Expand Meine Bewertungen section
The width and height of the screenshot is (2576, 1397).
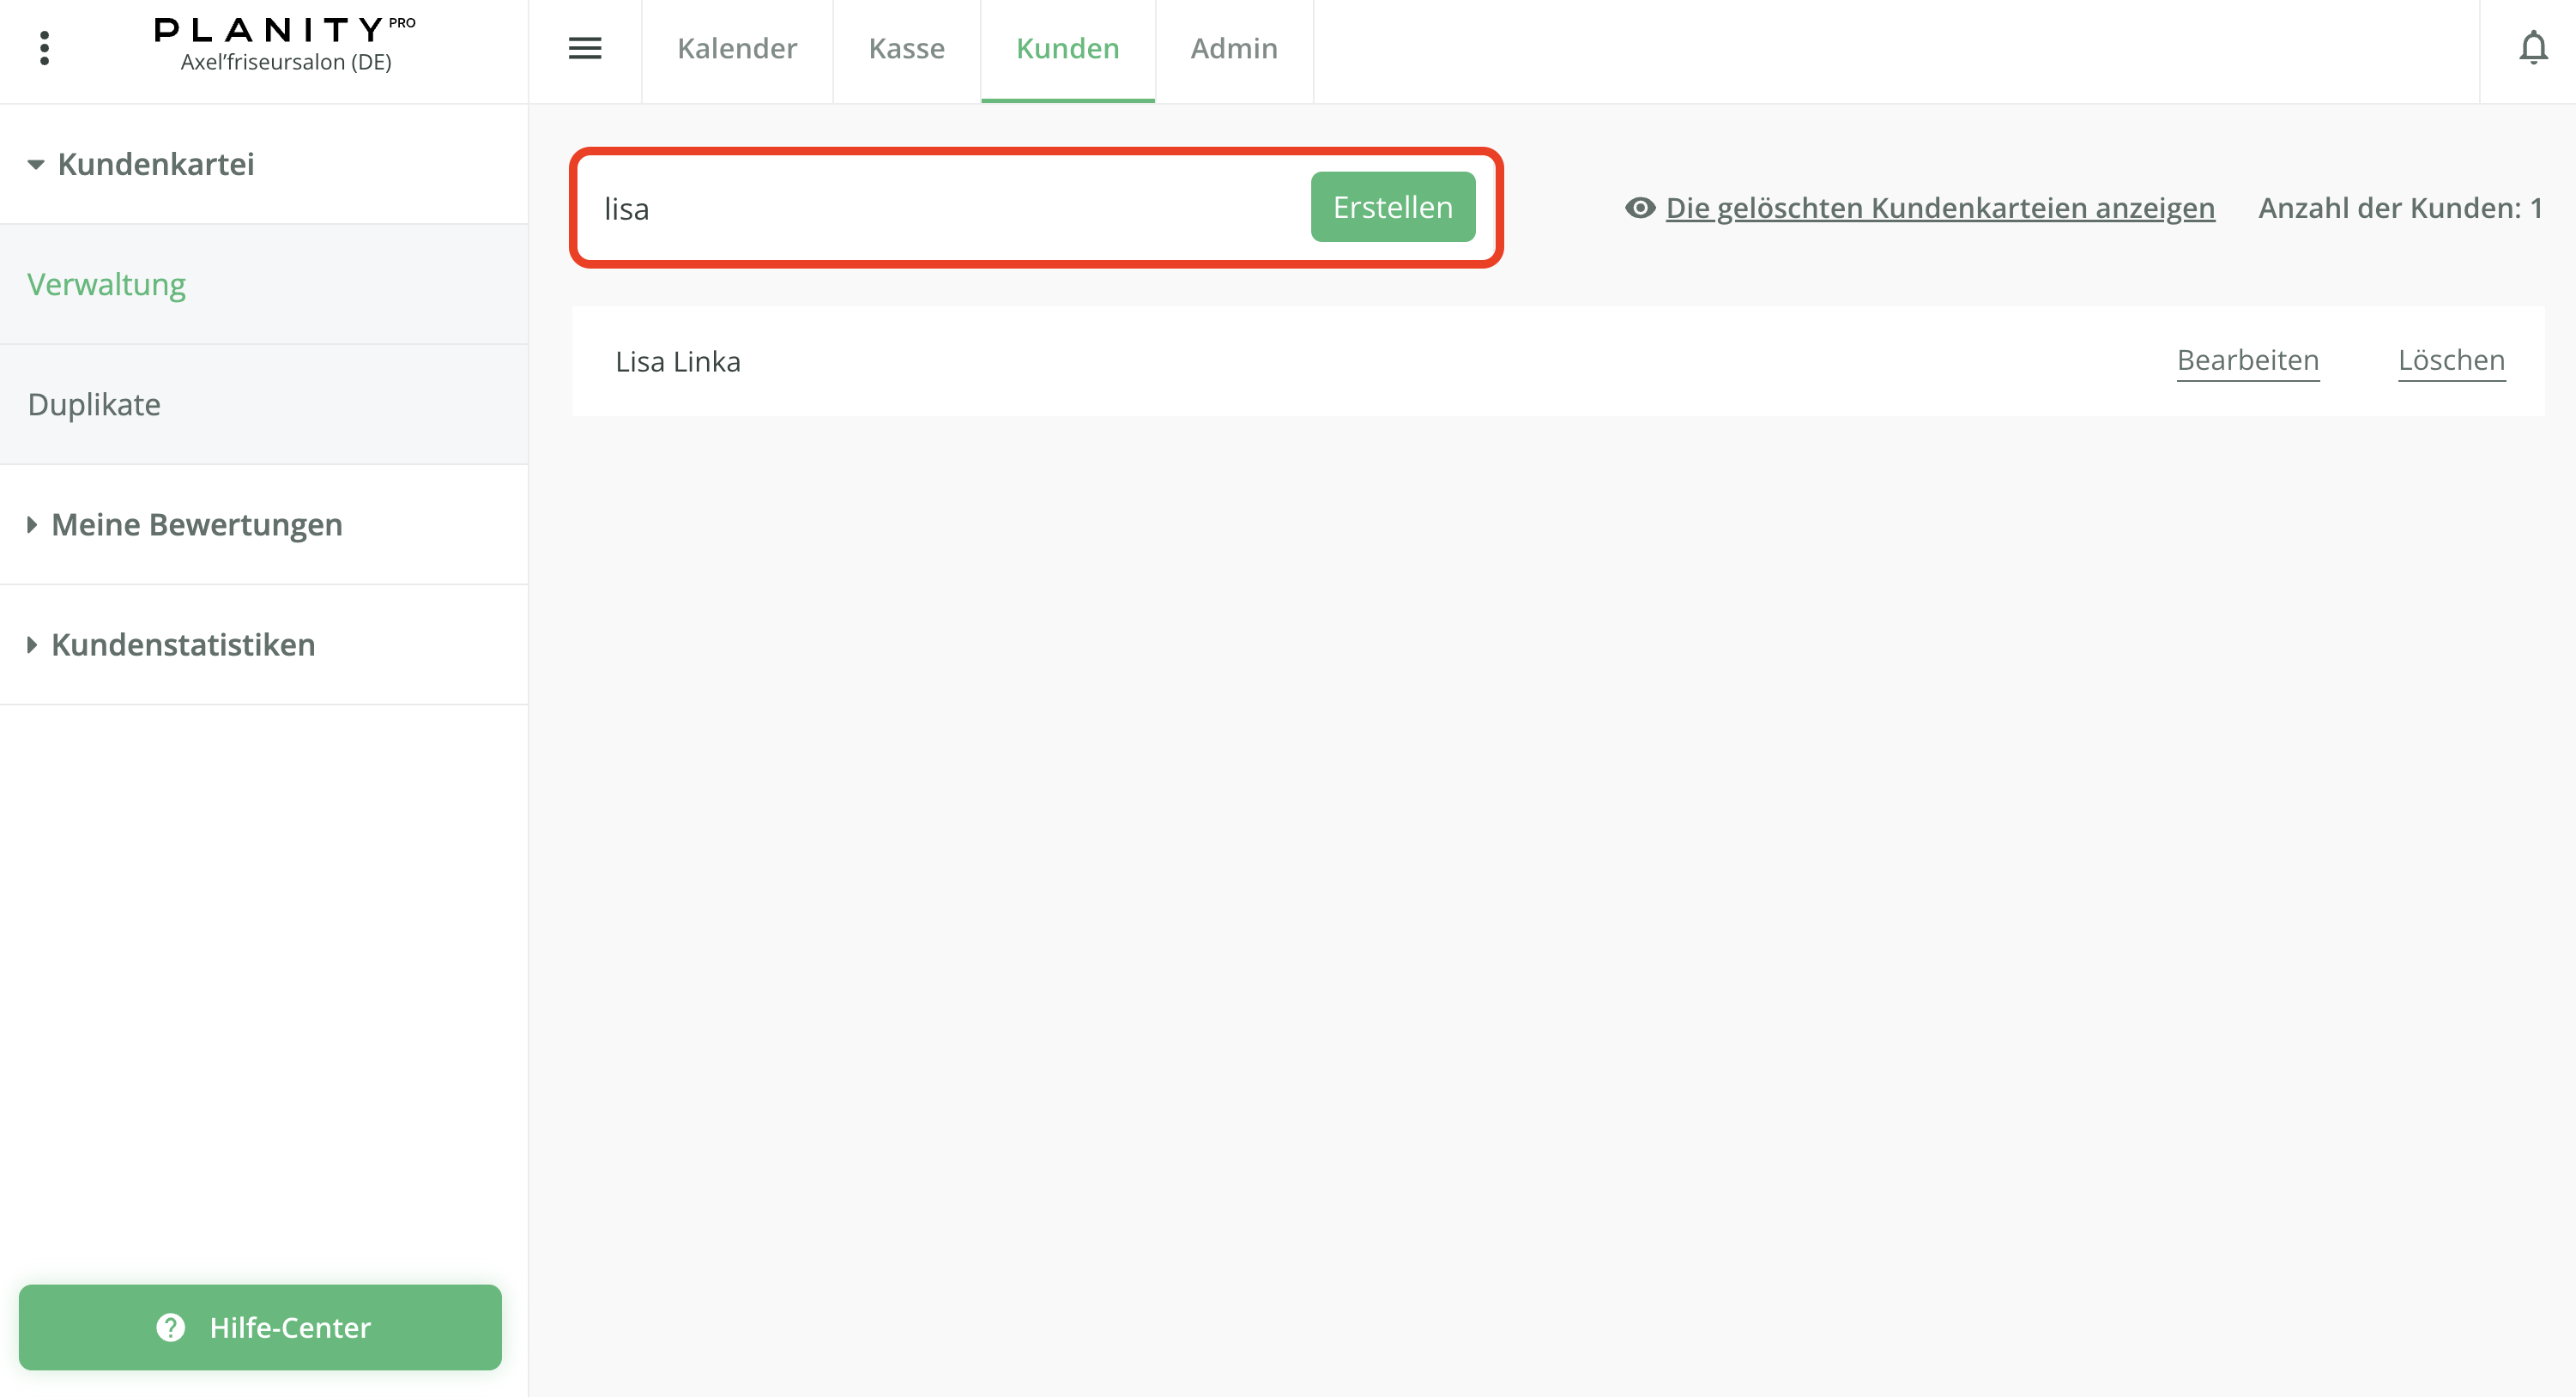click(196, 524)
